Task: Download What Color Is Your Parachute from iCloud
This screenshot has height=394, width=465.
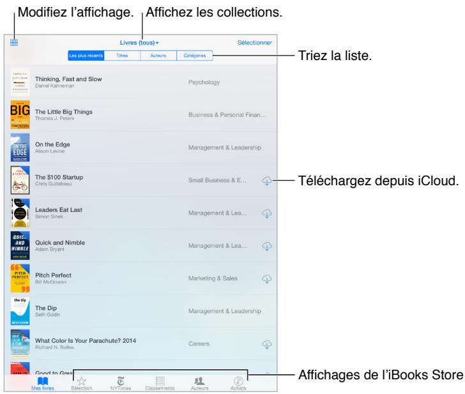Action: (267, 344)
